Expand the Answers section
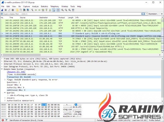164x122 pixels. coord(5,98)
